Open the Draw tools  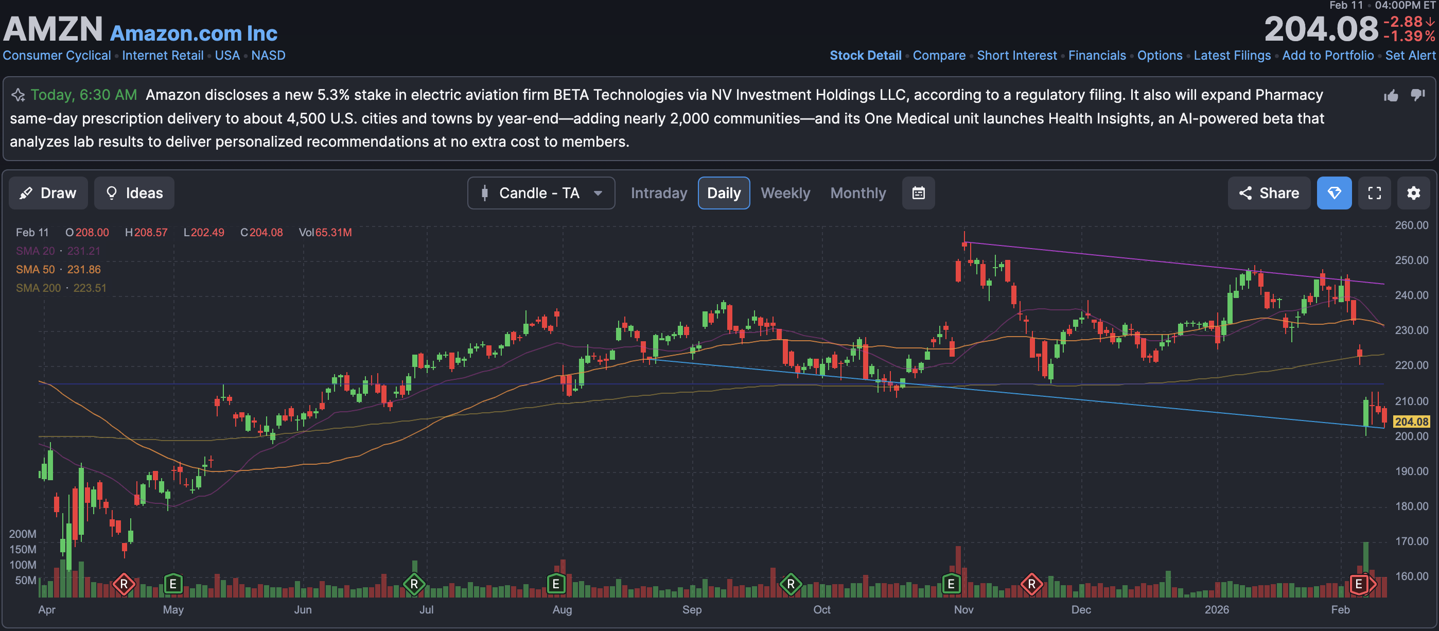48,193
